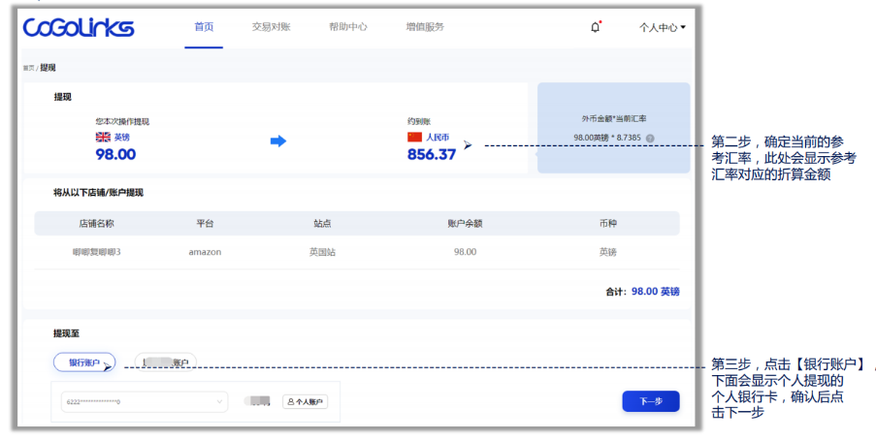This screenshot has width=876, height=440.
Task: Select the blurred account option beside 银行账户
Action: click(165, 362)
